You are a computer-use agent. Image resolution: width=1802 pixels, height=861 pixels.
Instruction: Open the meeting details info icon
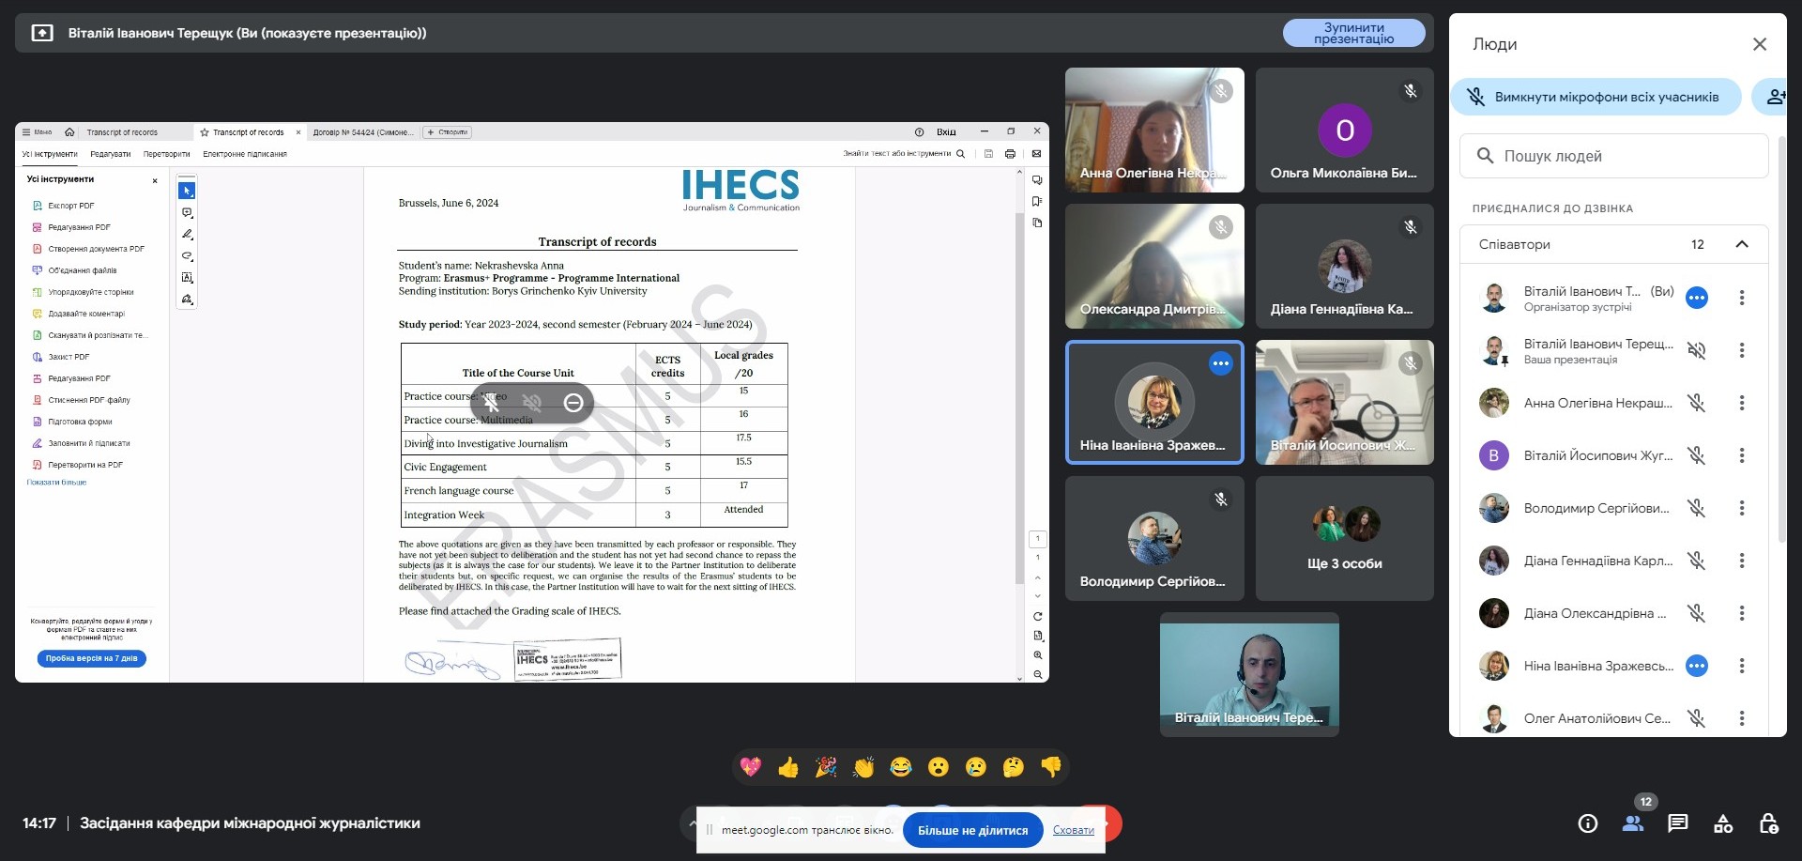tap(1587, 823)
